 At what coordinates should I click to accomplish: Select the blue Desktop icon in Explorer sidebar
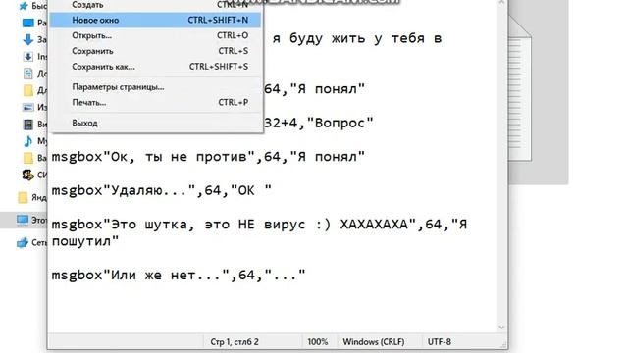28,23
